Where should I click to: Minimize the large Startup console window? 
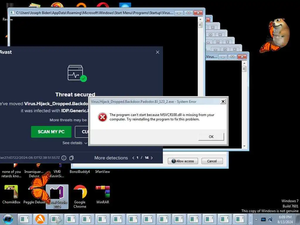click(x=179, y=13)
